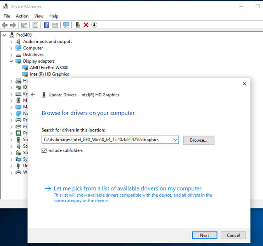
Task: Select the Intel(R) HD Graphics entry
Action: coord(49,74)
